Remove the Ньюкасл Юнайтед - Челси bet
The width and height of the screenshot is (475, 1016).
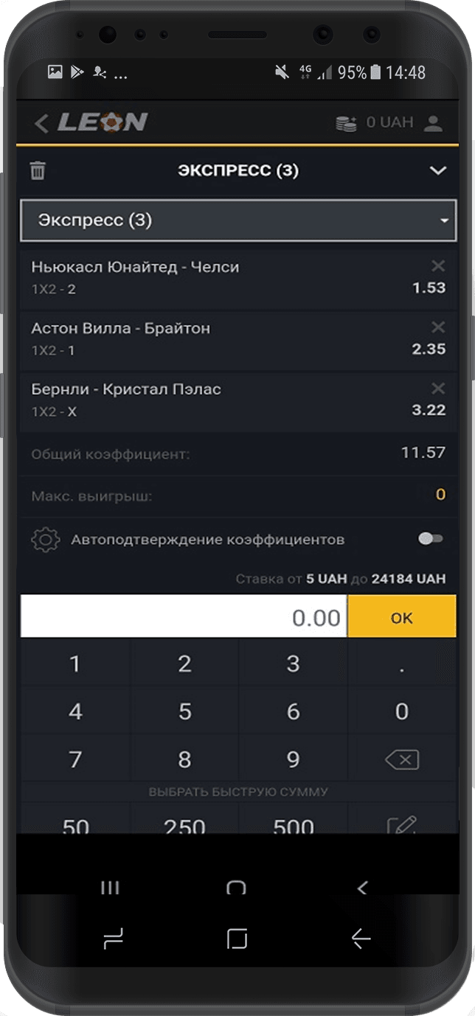(x=438, y=266)
